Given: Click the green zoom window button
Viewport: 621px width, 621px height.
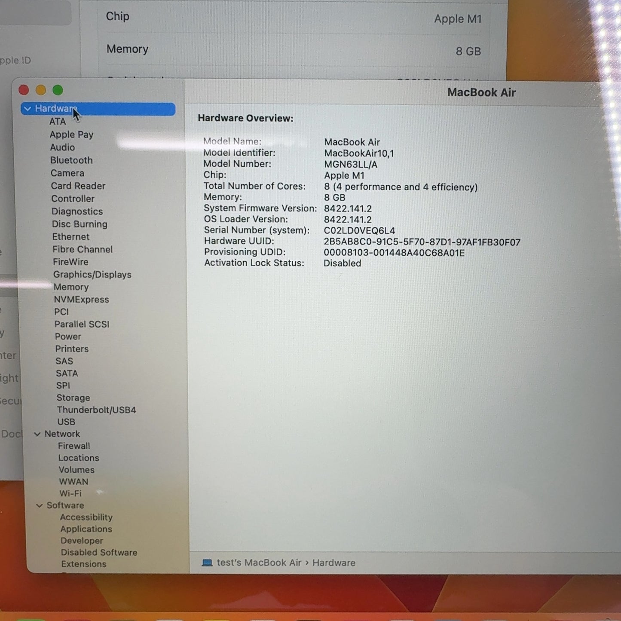Looking at the screenshot, I should [x=58, y=90].
